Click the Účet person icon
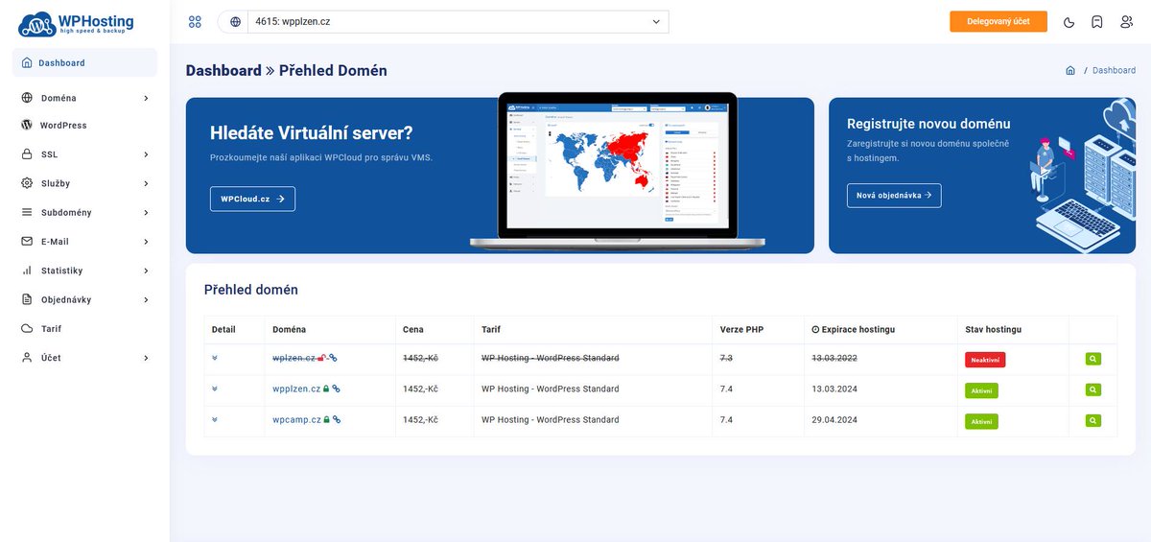 click(x=27, y=357)
